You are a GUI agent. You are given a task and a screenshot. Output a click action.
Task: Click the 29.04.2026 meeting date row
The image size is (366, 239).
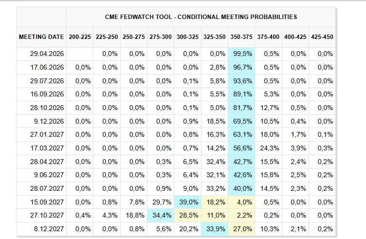(46, 54)
